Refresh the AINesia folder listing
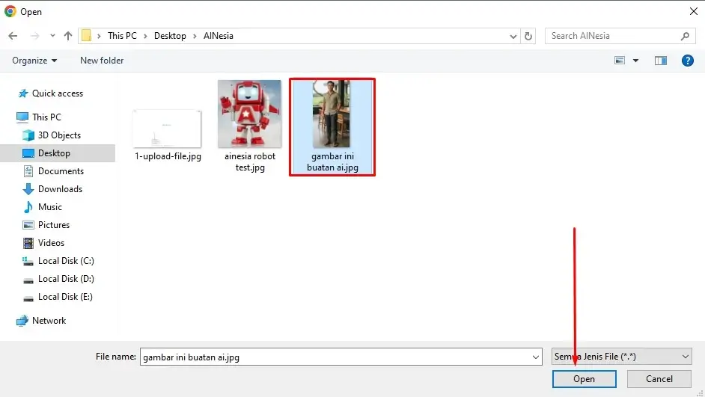705x397 pixels. tap(528, 36)
